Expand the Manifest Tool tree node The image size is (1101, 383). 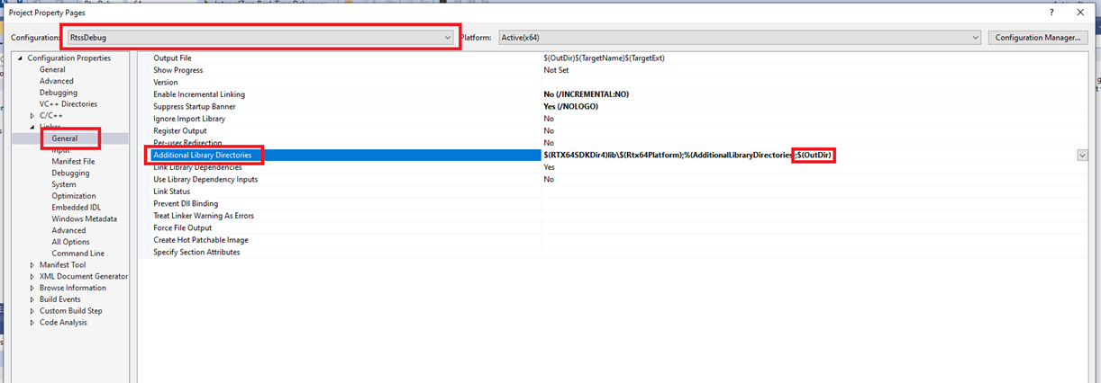[x=32, y=265]
